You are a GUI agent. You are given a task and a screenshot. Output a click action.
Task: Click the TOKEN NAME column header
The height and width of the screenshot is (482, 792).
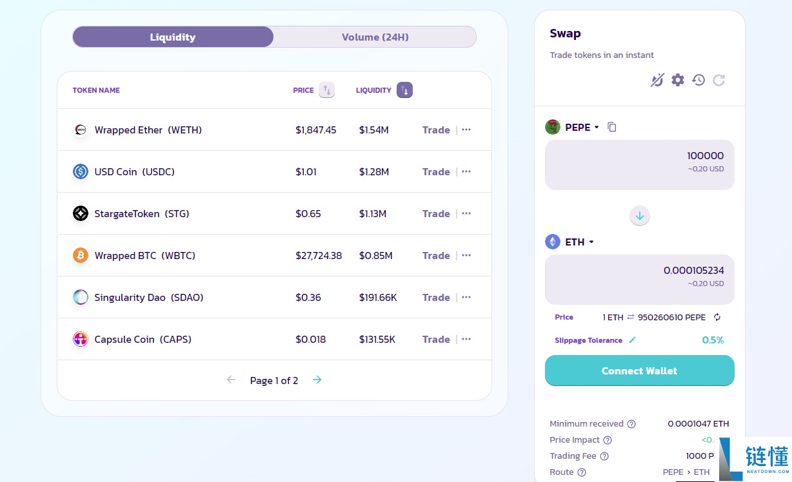click(x=96, y=90)
